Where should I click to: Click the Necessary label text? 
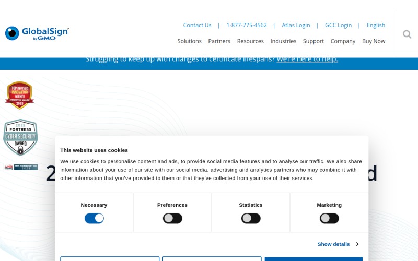(94, 205)
